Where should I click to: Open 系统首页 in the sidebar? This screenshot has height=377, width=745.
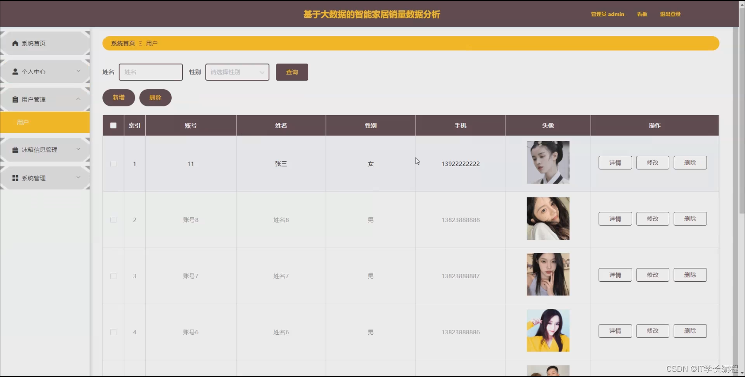click(45, 43)
